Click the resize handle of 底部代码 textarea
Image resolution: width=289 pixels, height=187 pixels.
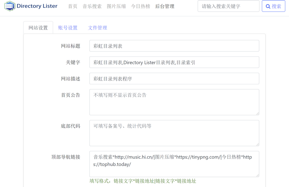257,144
